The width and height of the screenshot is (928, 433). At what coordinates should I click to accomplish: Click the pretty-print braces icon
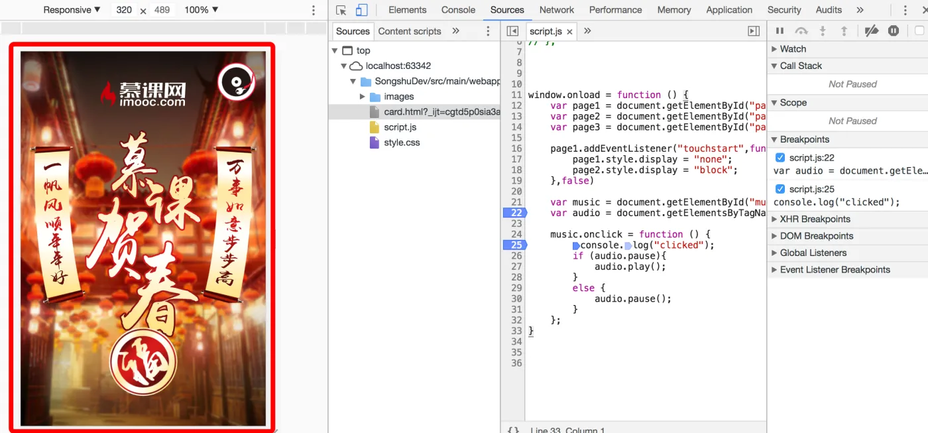[x=513, y=430]
